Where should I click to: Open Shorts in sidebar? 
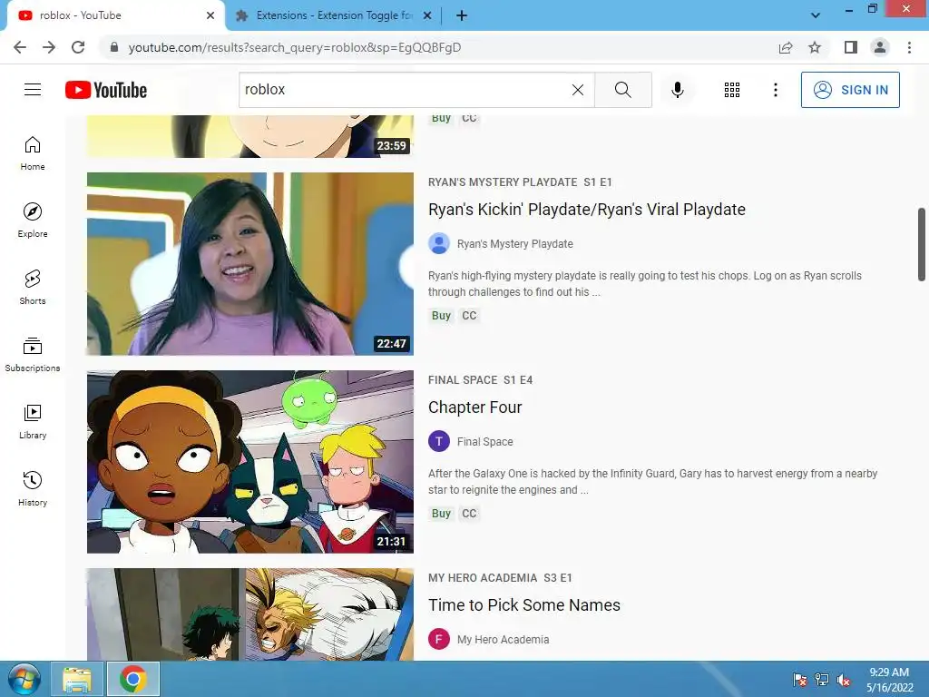tap(33, 288)
